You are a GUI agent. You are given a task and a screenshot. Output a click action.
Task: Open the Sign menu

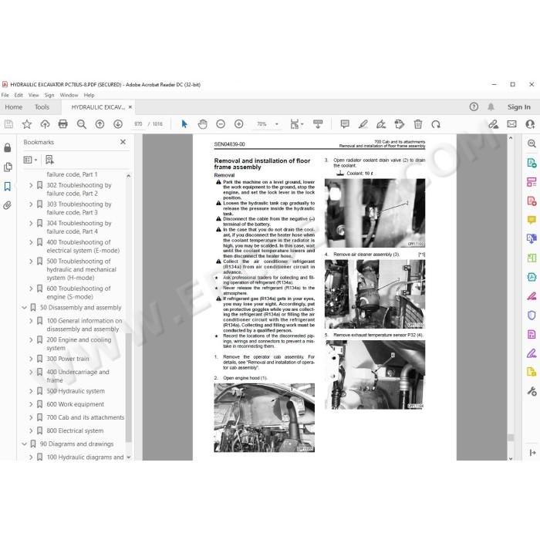[x=49, y=95]
